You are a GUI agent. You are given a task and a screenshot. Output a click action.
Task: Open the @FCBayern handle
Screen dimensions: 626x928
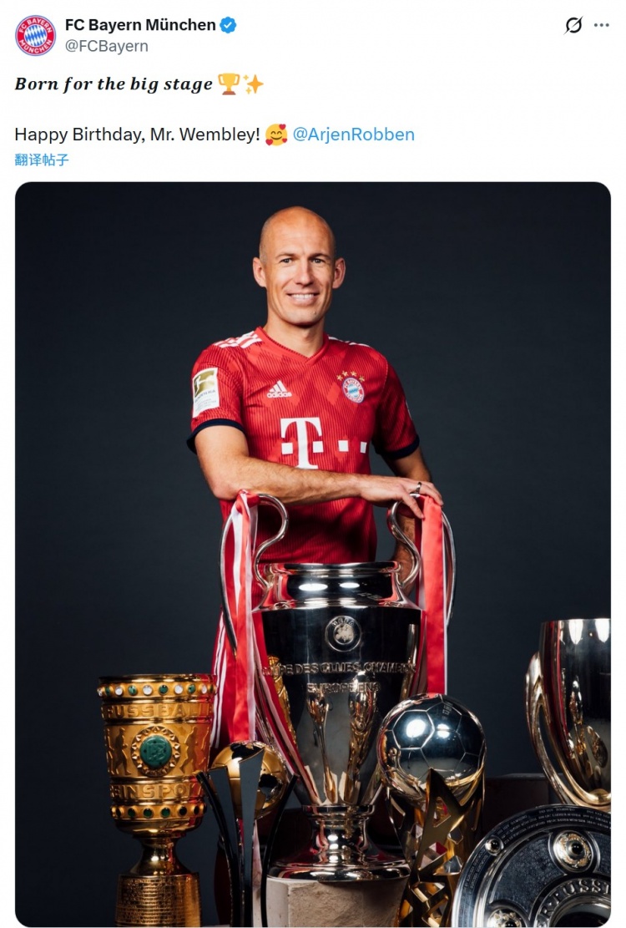106,46
